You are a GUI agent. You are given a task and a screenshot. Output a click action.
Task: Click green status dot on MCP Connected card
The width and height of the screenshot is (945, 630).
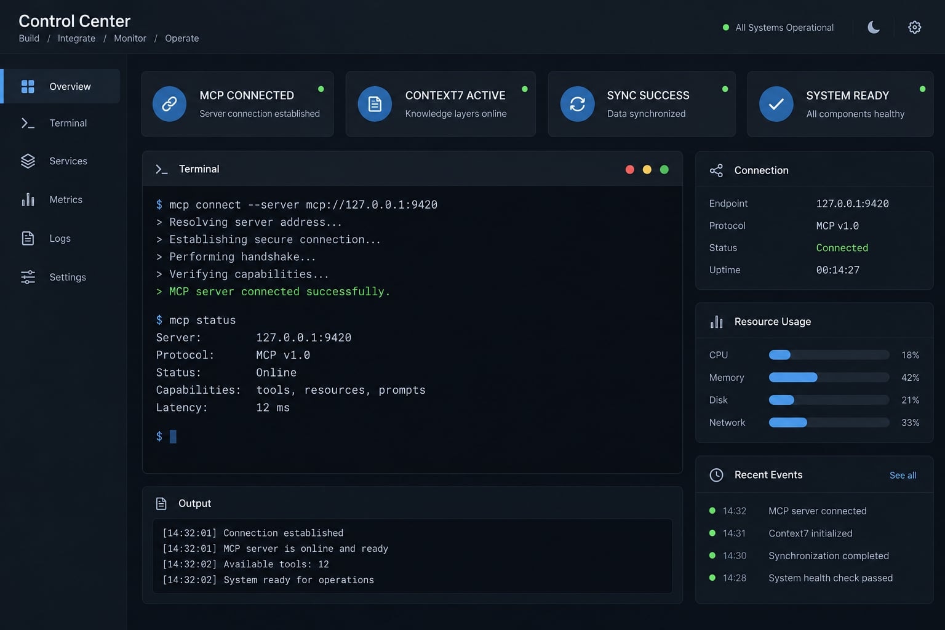pyautogui.click(x=321, y=89)
